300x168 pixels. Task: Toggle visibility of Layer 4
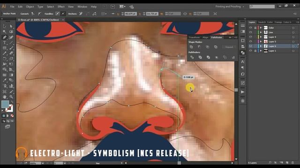click(250, 37)
